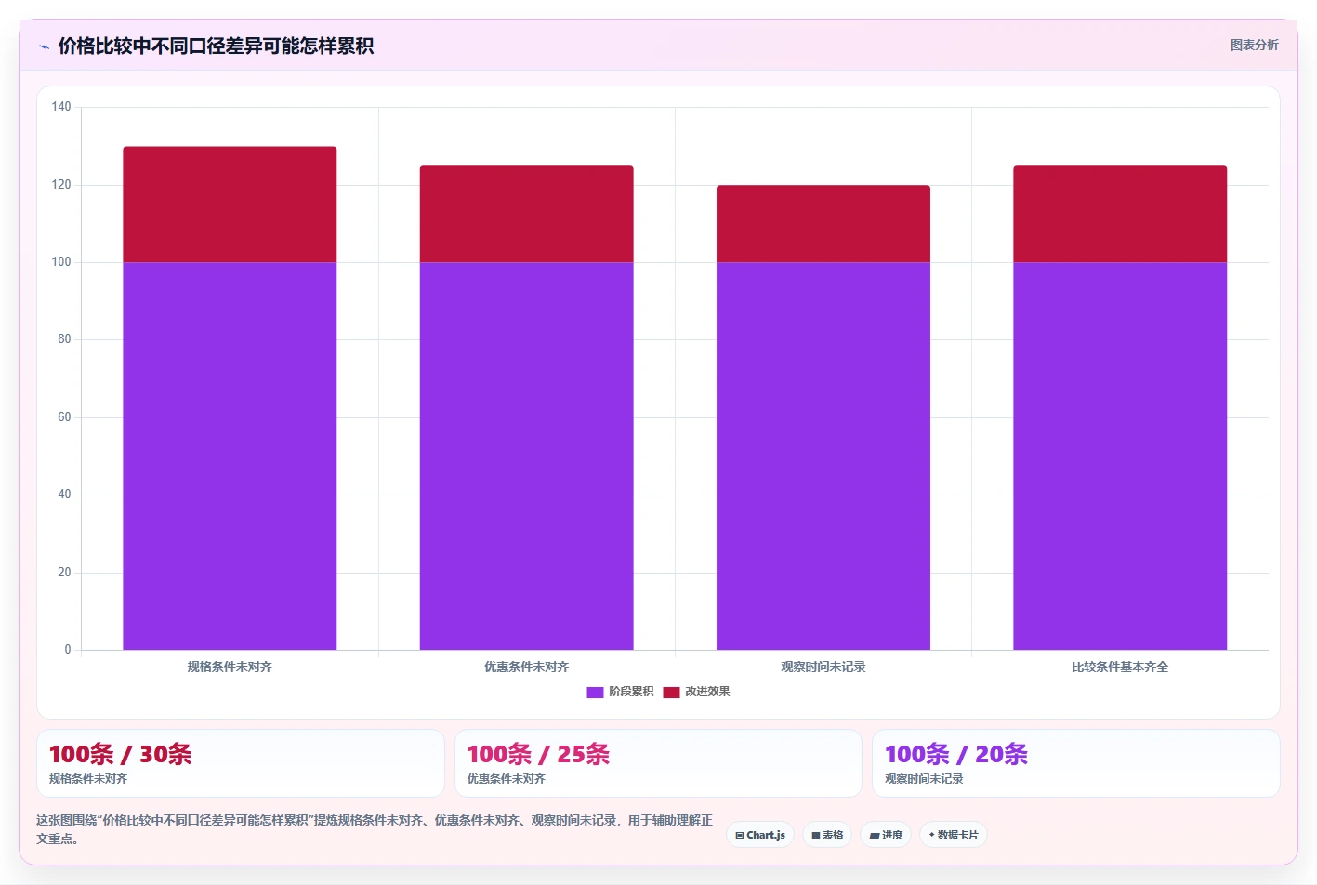Viewport: 1317px width, 885px height.
Task: Click the y-axis value 20
Action: point(64,573)
